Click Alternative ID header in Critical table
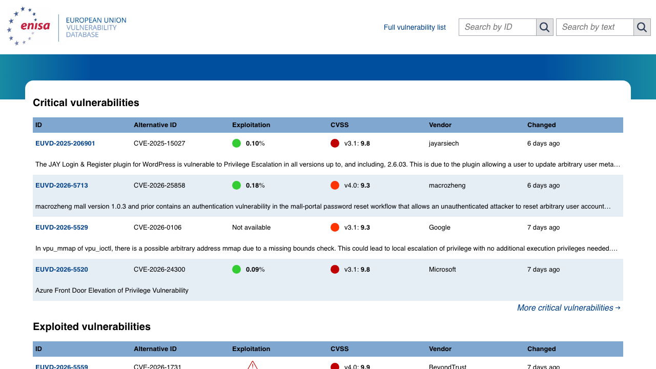This screenshot has width=656, height=369. [x=155, y=125]
